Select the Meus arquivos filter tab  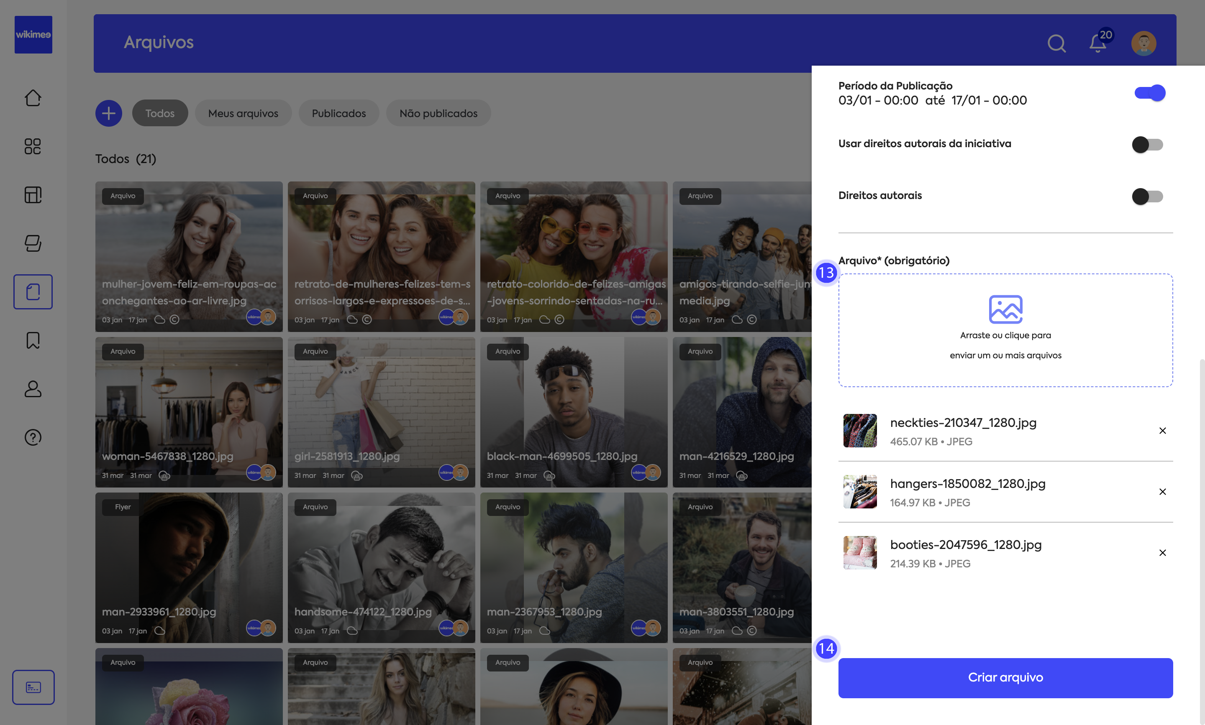click(243, 113)
